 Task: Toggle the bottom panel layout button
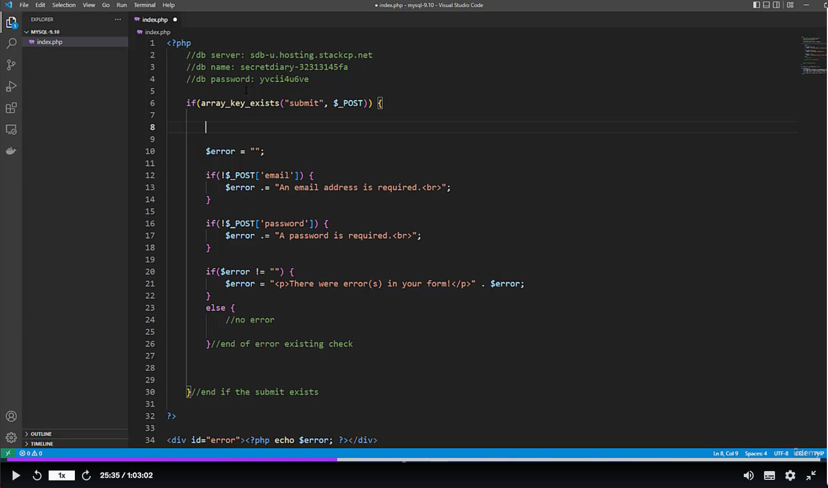766,5
